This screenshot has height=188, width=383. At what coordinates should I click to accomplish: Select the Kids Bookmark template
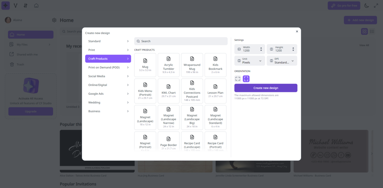pyautogui.click(x=215, y=65)
